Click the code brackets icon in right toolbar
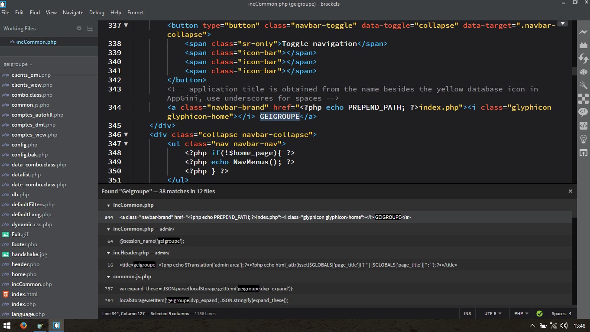Viewport: 590px width, 332px height. [583, 126]
